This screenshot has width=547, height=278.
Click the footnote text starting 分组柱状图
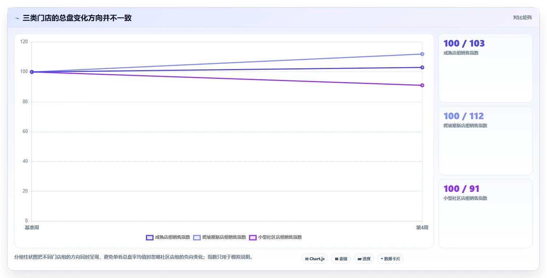(133, 257)
